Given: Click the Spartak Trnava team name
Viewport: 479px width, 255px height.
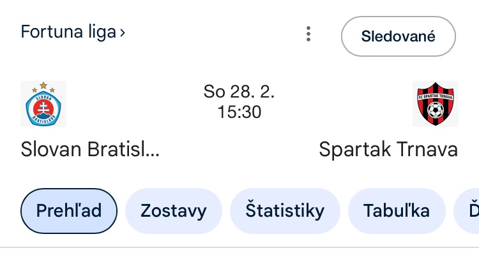Looking at the screenshot, I should coord(388,149).
